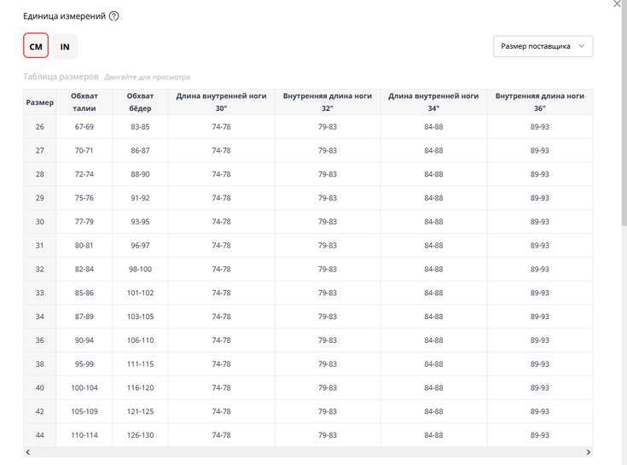Viewport: 627px width, 465px height.
Task: Click the Внутренняя длина ноги 32" header
Action: [x=328, y=102]
